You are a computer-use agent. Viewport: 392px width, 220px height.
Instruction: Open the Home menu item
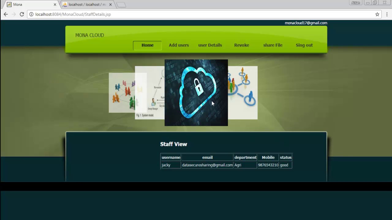[147, 45]
